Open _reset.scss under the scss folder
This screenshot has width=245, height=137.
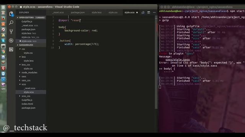[x=29, y=88]
